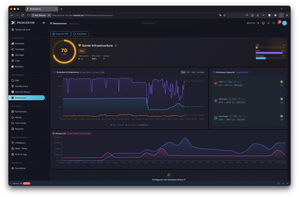Click the monitor icon in header
Image resolution: width=299 pixels, height=197 pixels.
click(x=263, y=23)
